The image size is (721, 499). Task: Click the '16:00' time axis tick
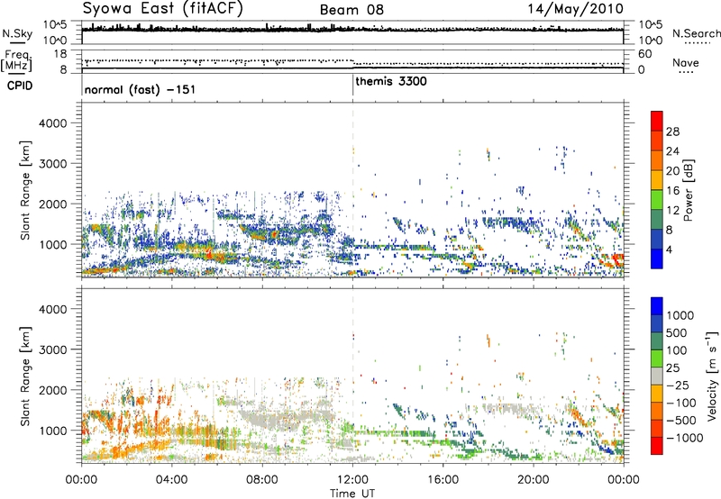(x=443, y=480)
